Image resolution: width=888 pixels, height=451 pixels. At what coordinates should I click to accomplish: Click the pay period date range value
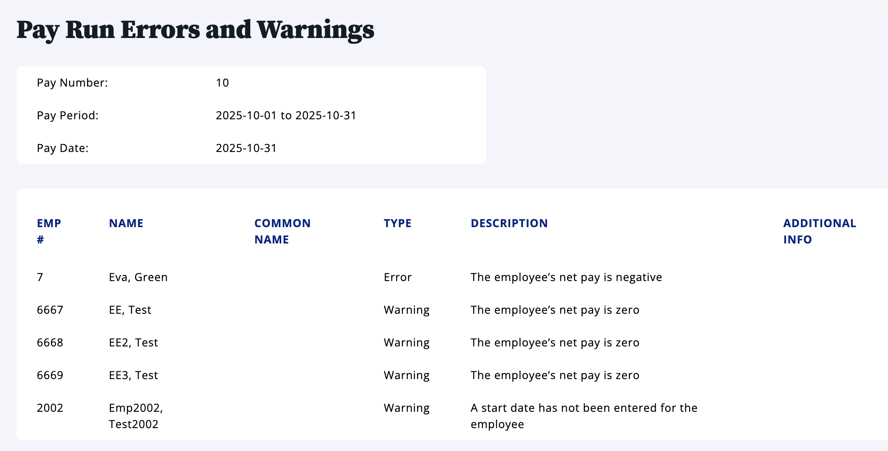(286, 116)
